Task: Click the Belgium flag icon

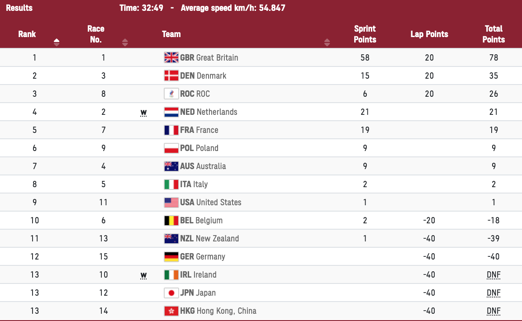Action: click(x=171, y=220)
